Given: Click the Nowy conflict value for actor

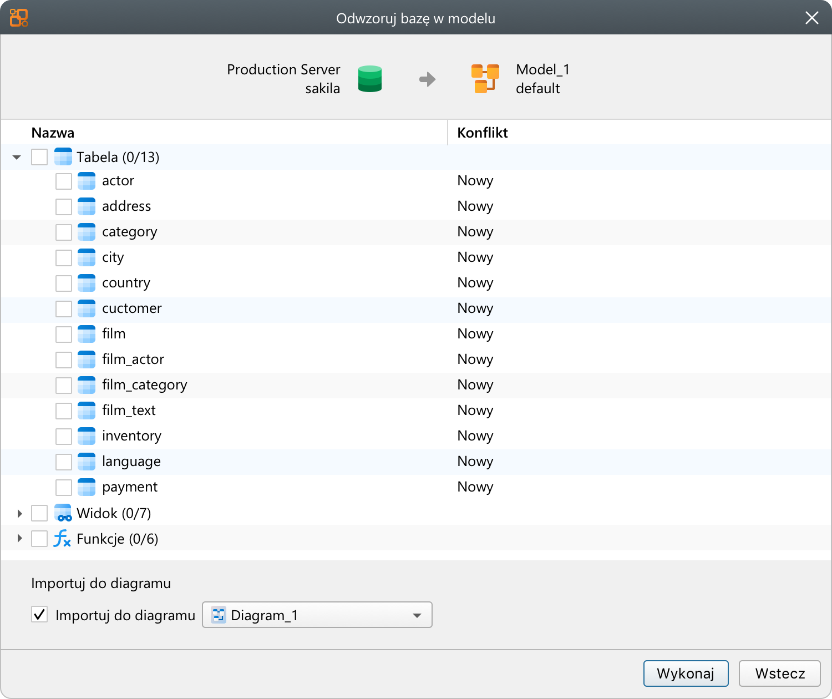Looking at the screenshot, I should pos(475,181).
